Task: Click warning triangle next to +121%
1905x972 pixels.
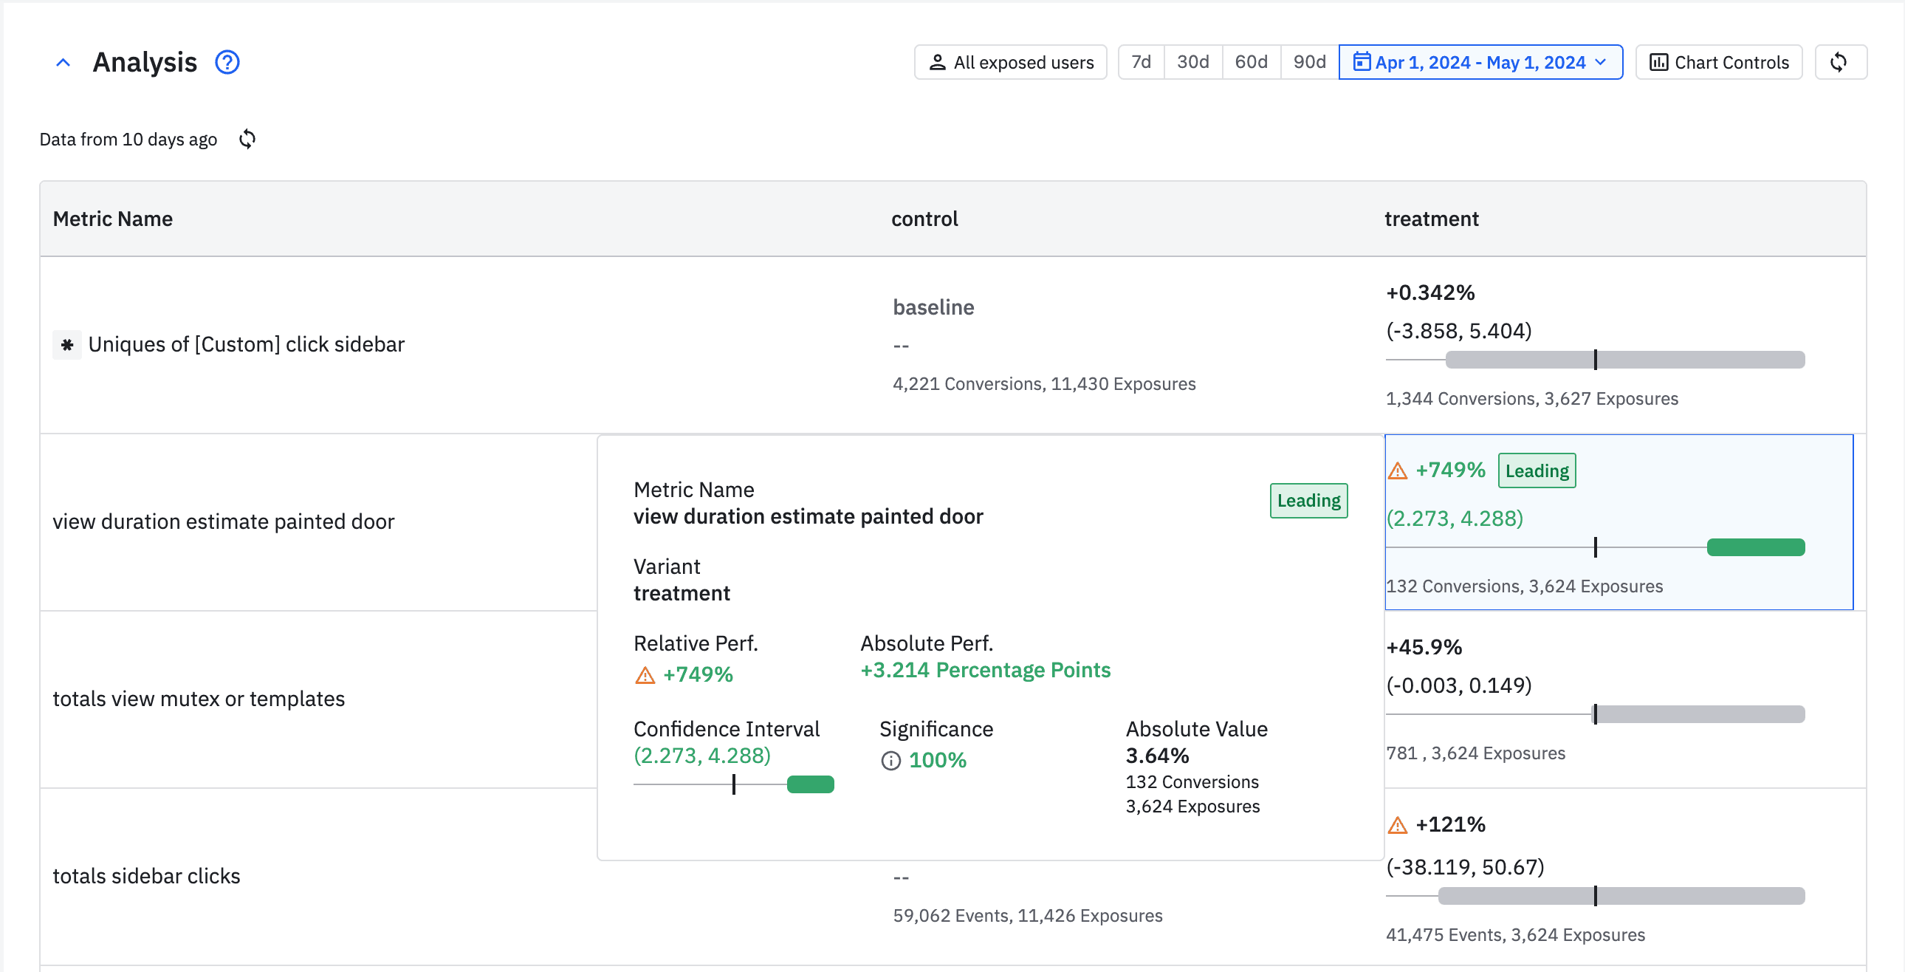Action: point(1398,825)
